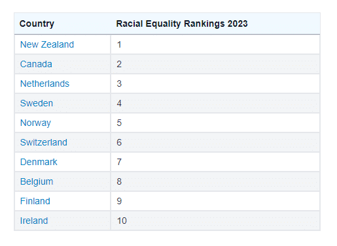The width and height of the screenshot is (337, 246).
Task: Click the rank 3 cell
Action: [x=215, y=84]
